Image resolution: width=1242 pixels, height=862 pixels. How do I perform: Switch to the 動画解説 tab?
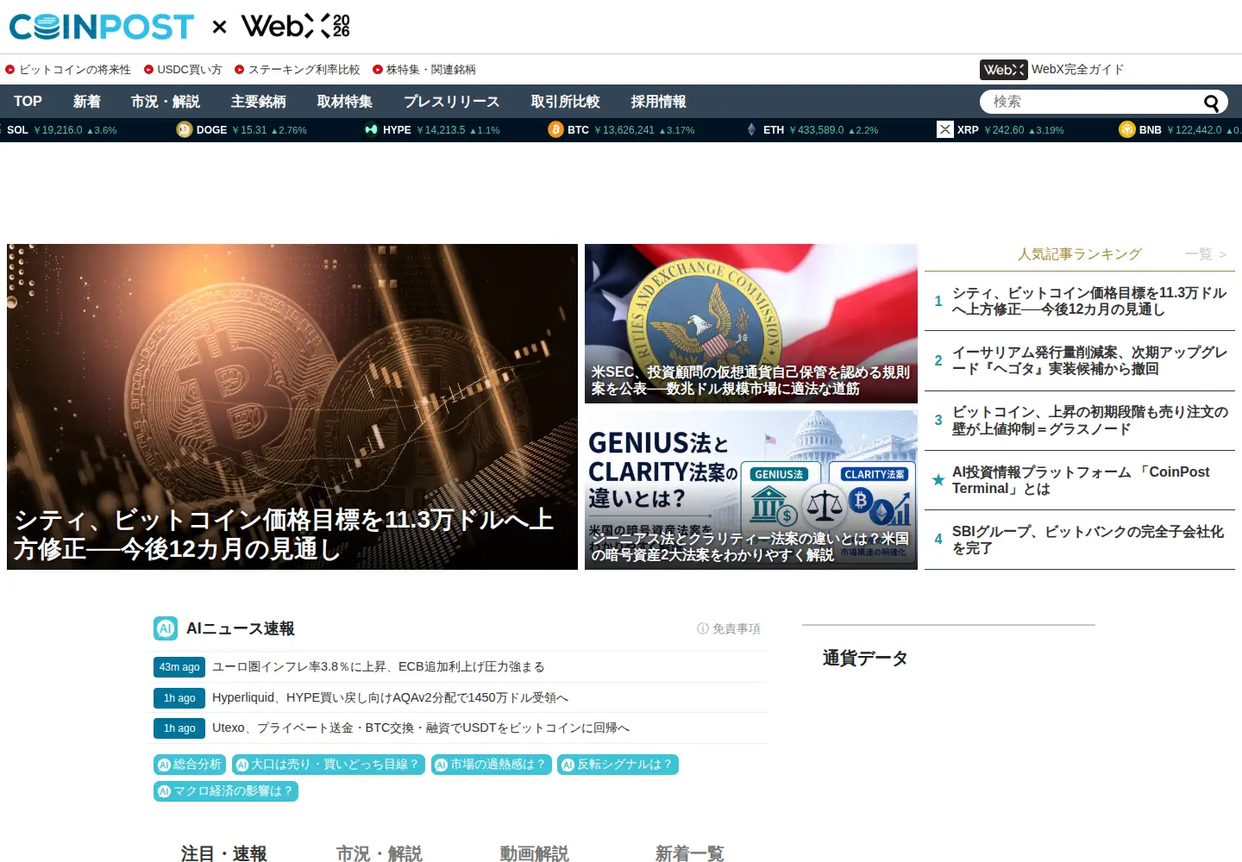(535, 853)
